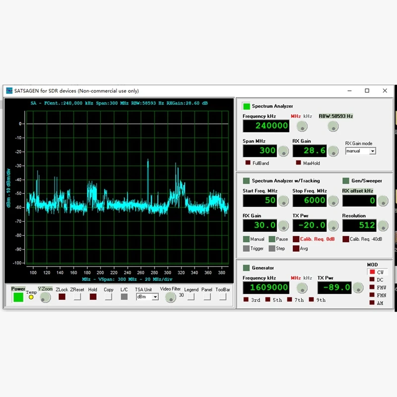
Task: Toggle the MaxHold indicator
Action: (299, 163)
